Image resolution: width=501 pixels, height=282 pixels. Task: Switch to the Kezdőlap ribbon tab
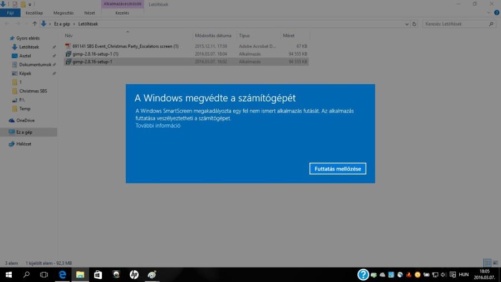point(34,13)
